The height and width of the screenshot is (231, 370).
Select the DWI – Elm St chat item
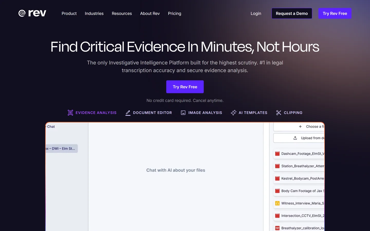pyautogui.click(x=62, y=148)
